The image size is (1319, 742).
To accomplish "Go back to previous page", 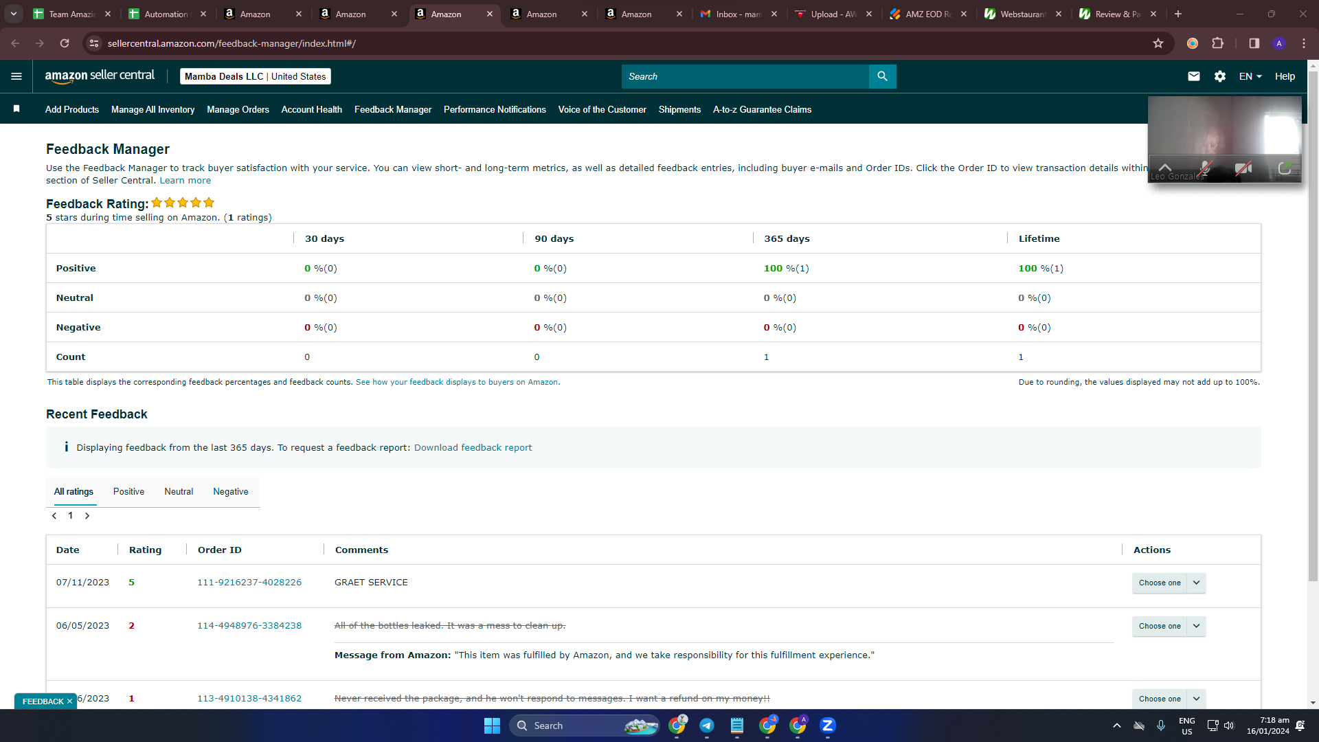I will click(x=15, y=43).
